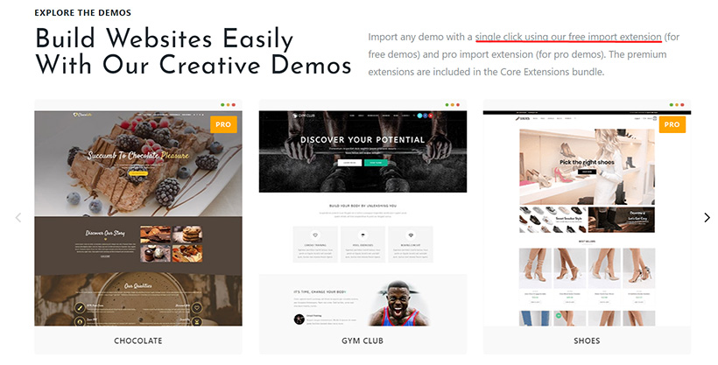This screenshot has width=718, height=365.
Task: Click the yellow button on the chocolate cake image
Action: [138, 173]
